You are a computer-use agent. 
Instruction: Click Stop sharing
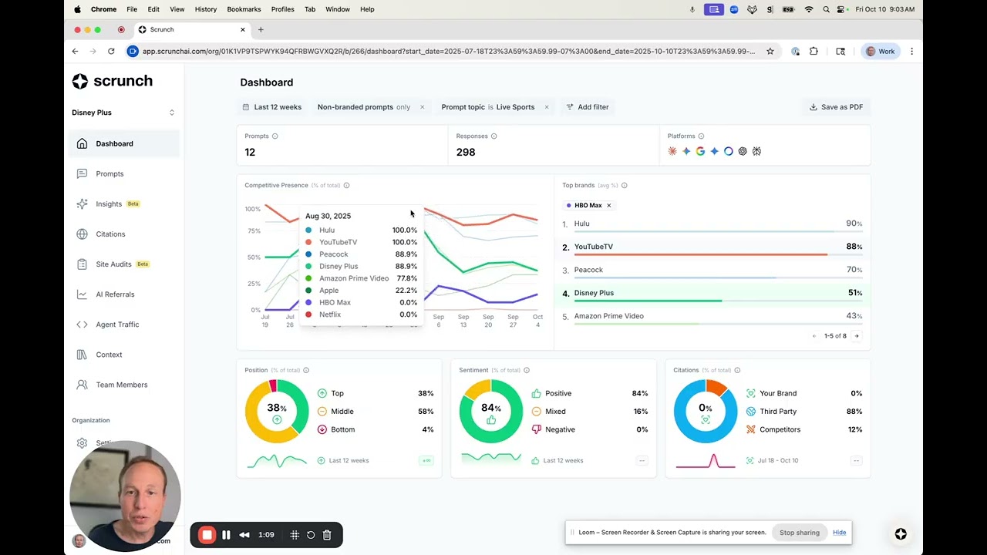[x=799, y=533]
